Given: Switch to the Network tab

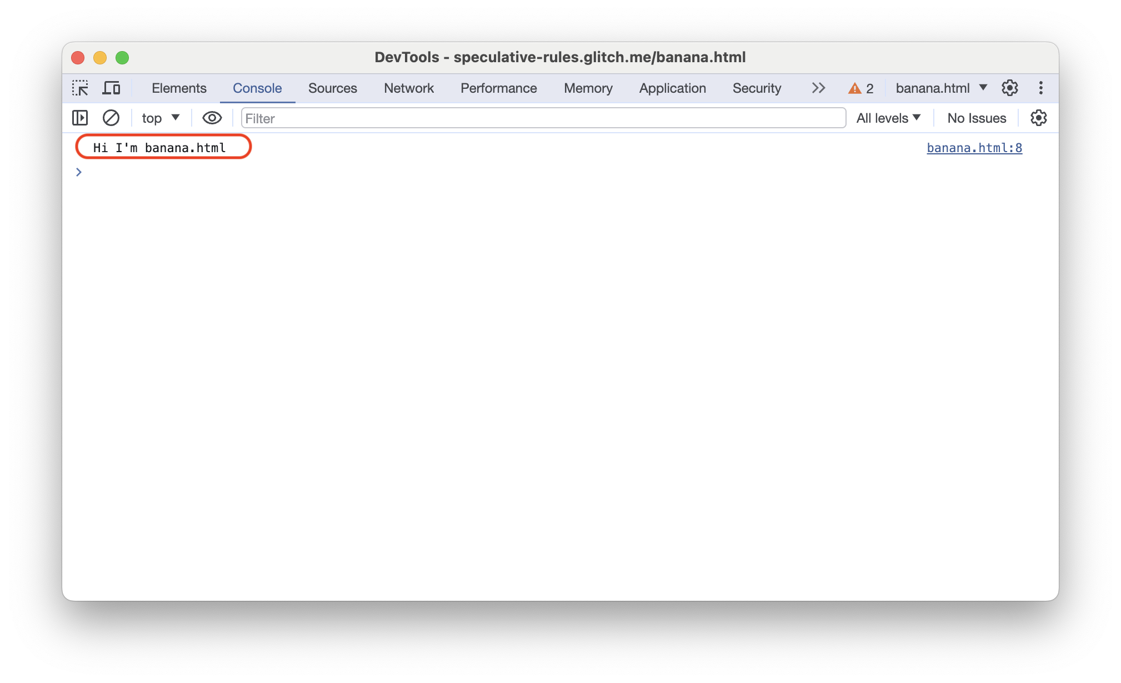Looking at the screenshot, I should [x=408, y=88].
